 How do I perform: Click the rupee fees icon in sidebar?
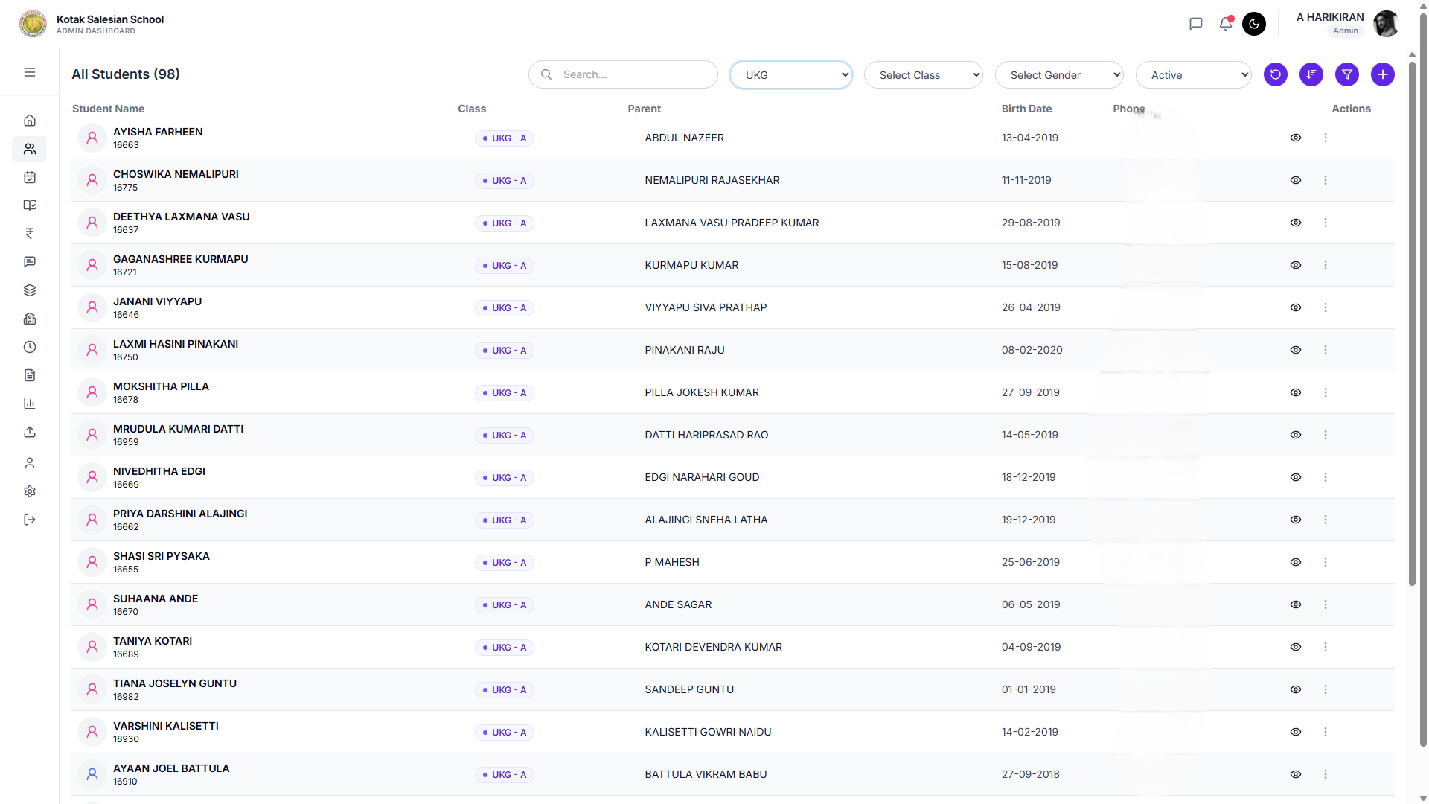pyautogui.click(x=30, y=234)
